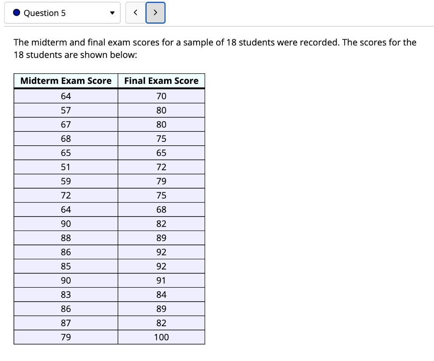
Task: Select the Question 5 label text
Action: point(43,13)
